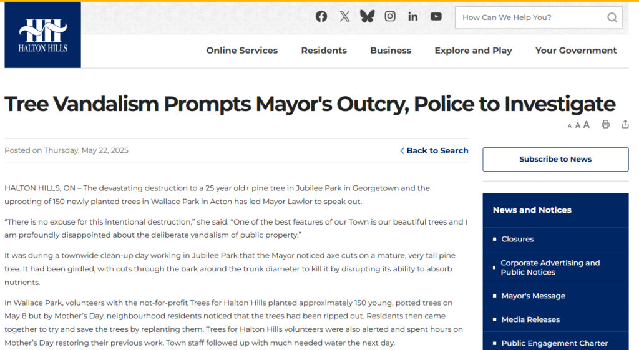Viewport: 639px width, 350px height.
Task: Click the quote 'There is no excuse'
Action: pyautogui.click(x=236, y=228)
